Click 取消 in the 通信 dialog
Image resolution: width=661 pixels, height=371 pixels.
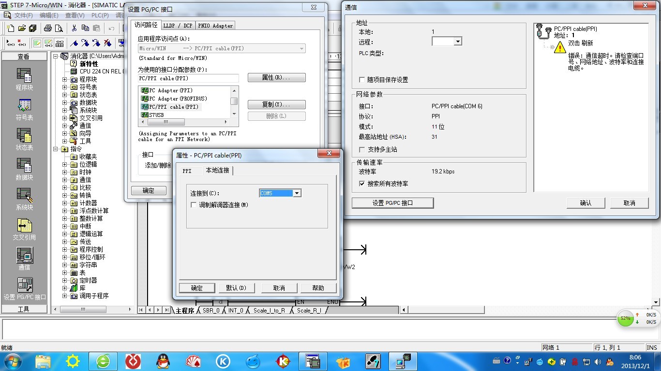(629, 203)
